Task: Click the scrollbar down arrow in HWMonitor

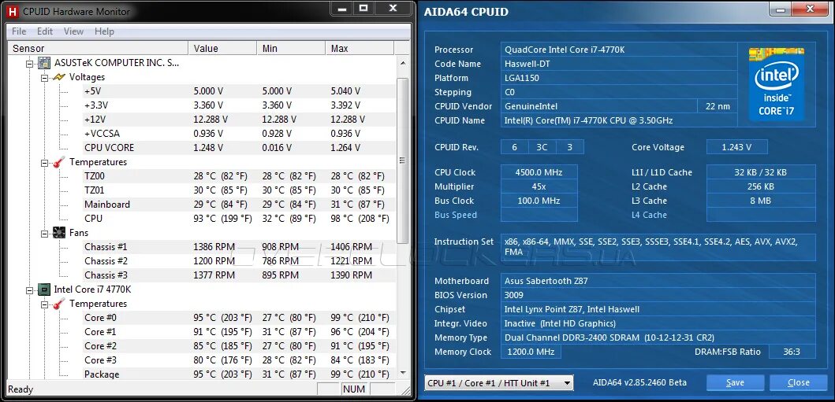Action: pos(403,373)
